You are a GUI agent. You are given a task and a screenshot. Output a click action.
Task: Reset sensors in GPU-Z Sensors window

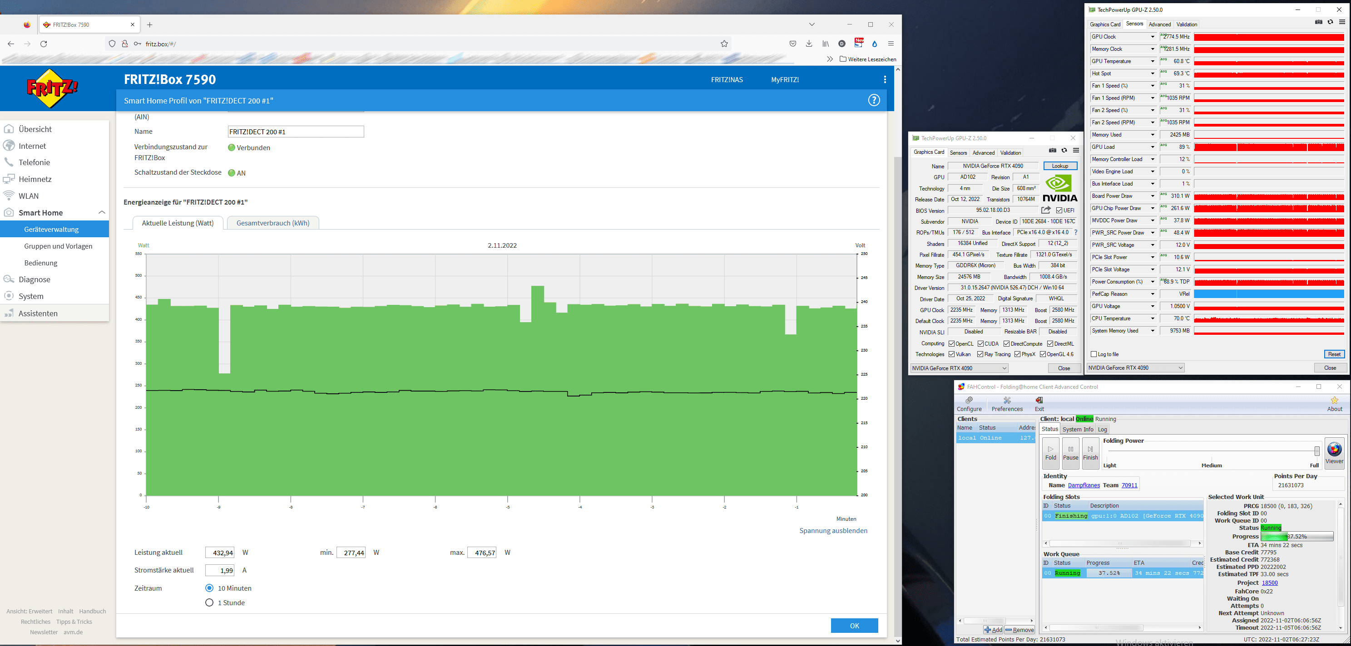(x=1334, y=354)
